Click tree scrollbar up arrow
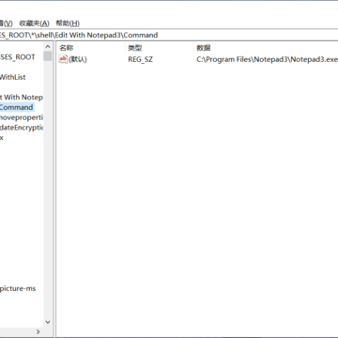338x338 pixels. click(48, 47)
